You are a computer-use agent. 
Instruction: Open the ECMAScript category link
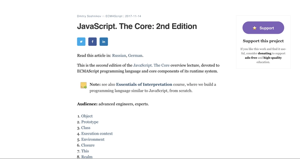click(114, 16)
